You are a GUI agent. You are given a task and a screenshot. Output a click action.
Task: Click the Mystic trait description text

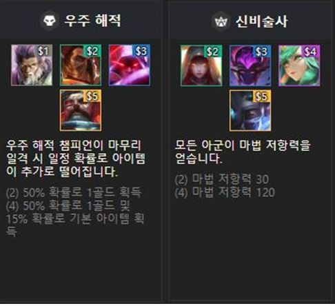pyautogui.click(x=243, y=152)
